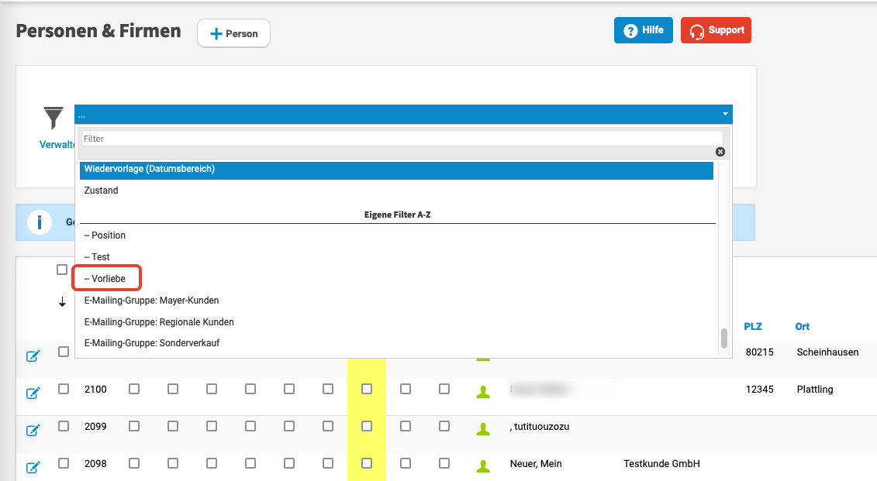
Task: Click the funnel filter icon
Action: pos(54,119)
